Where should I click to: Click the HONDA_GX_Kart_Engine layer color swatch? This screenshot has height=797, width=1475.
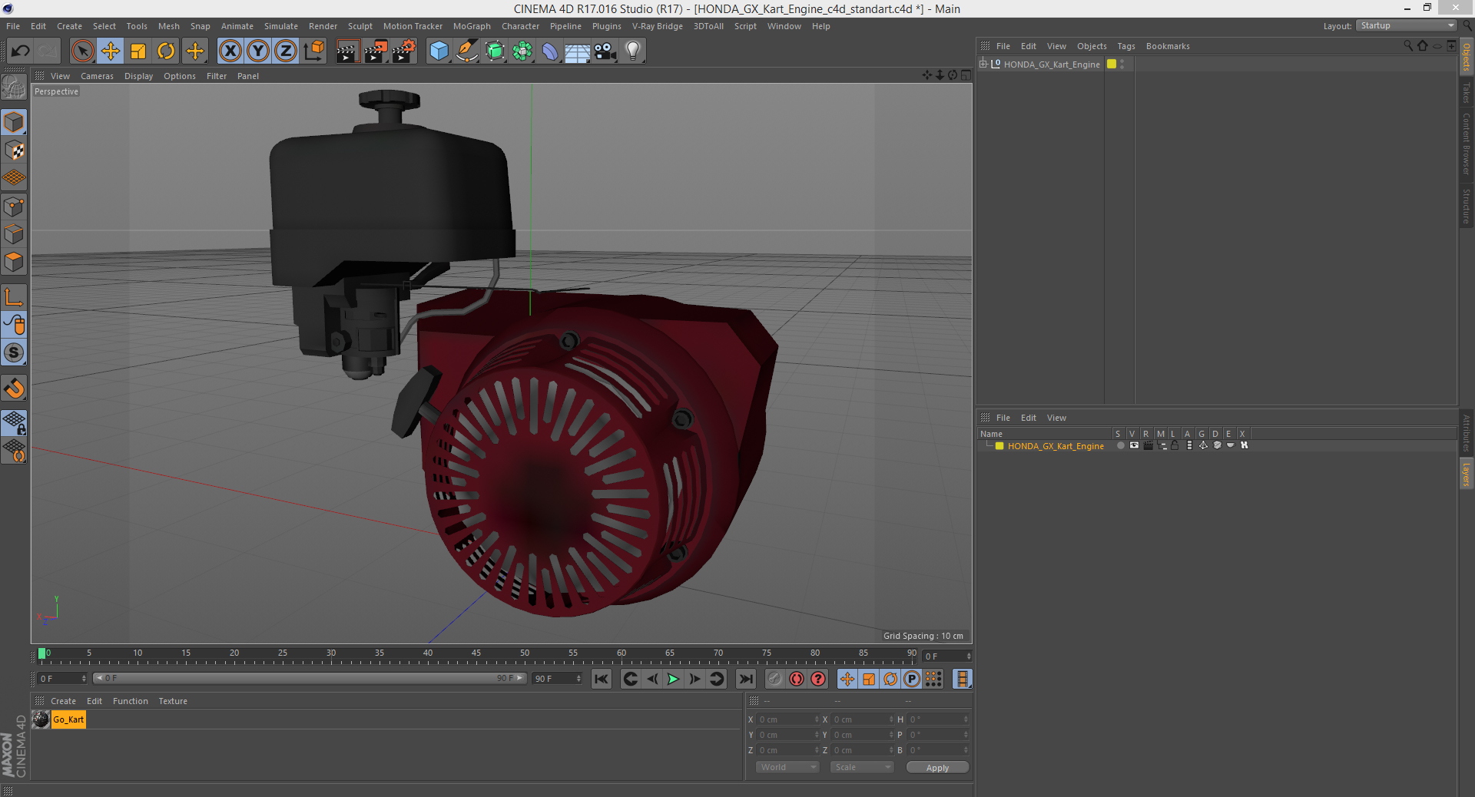tap(999, 446)
